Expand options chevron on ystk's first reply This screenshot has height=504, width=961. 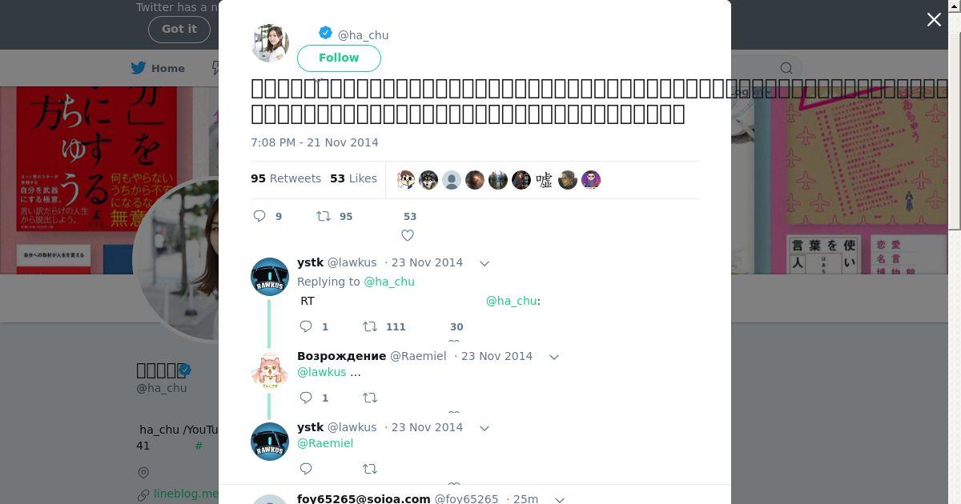click(485, 263)
